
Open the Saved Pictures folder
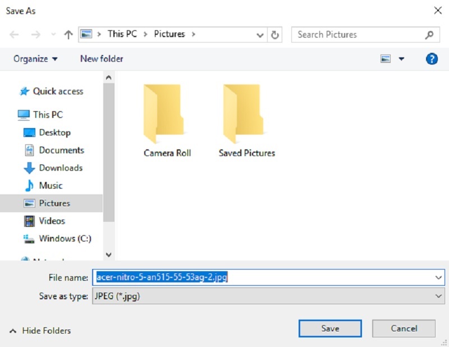(x=246, y=121)
